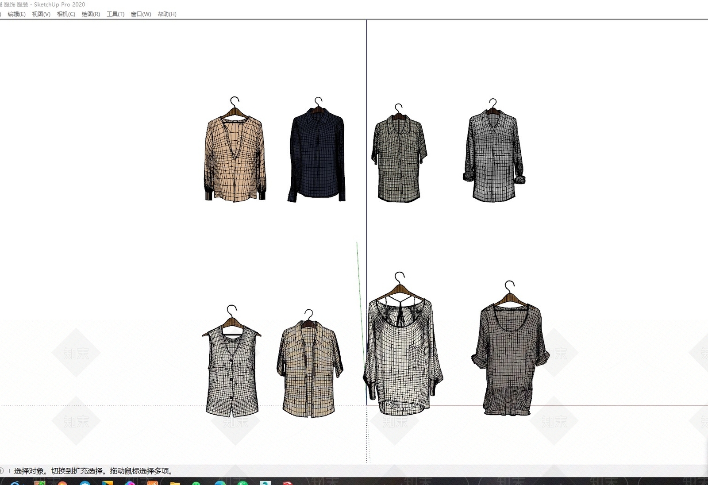Viewport: 708px width, 485px height.
Task: Open the 工具(T) menu
Action: [115, 14]
